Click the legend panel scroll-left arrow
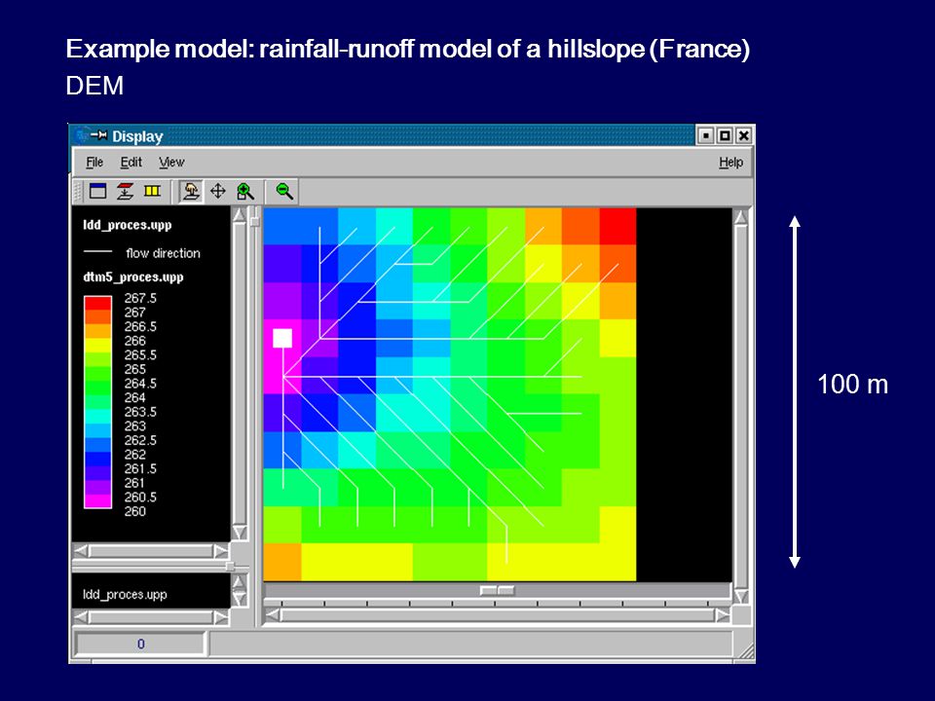 click(x=81, y=550)
